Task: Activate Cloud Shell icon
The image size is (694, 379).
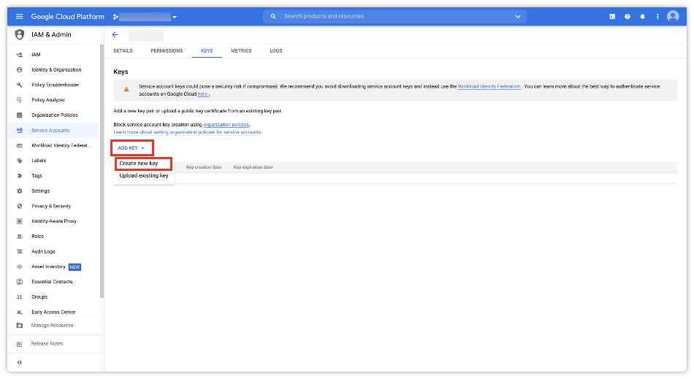Action: 612,16
